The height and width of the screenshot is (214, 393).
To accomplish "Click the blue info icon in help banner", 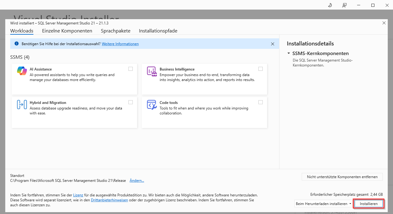I will pos(17,44).
